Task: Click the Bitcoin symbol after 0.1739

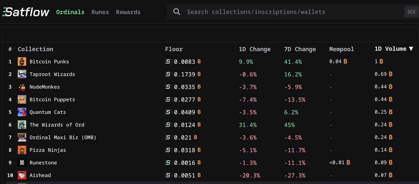Action: tap(199, 74)
